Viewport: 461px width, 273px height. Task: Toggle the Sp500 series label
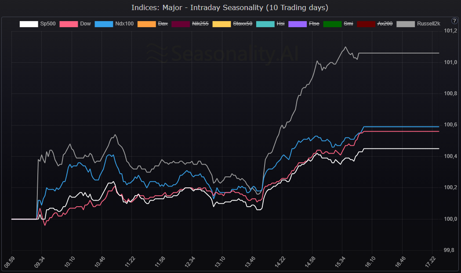48,24
